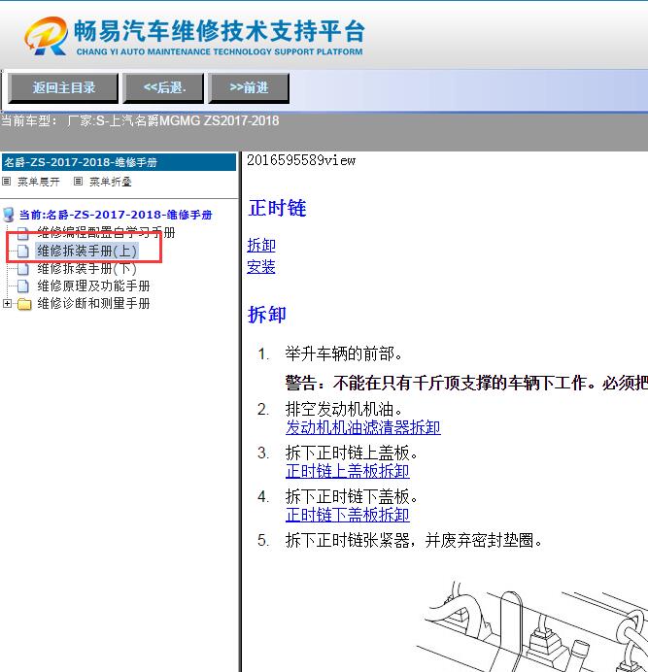Viewport: 648px width, 672px height.
Task: Click step 1 text 举升车辆的前部
Action: [x=344, y=354]
